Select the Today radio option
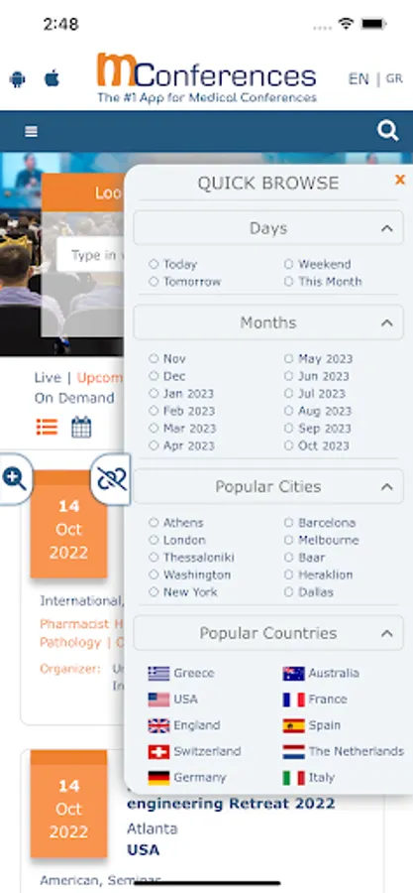 coord(173,264)
